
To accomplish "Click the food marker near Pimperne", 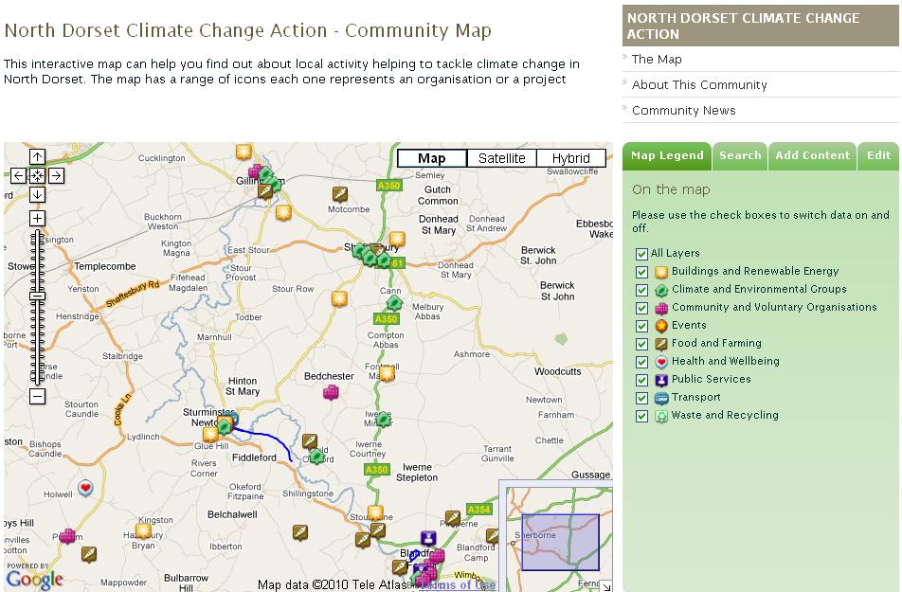I will (x=453, y=518).
